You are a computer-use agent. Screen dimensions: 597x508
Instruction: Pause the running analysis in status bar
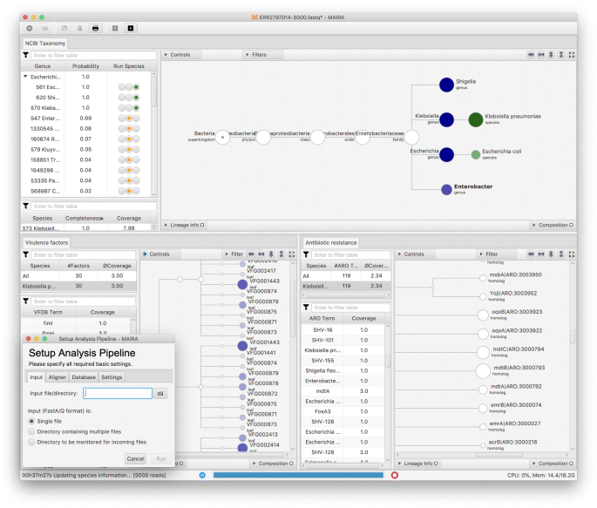click(202, 475)
